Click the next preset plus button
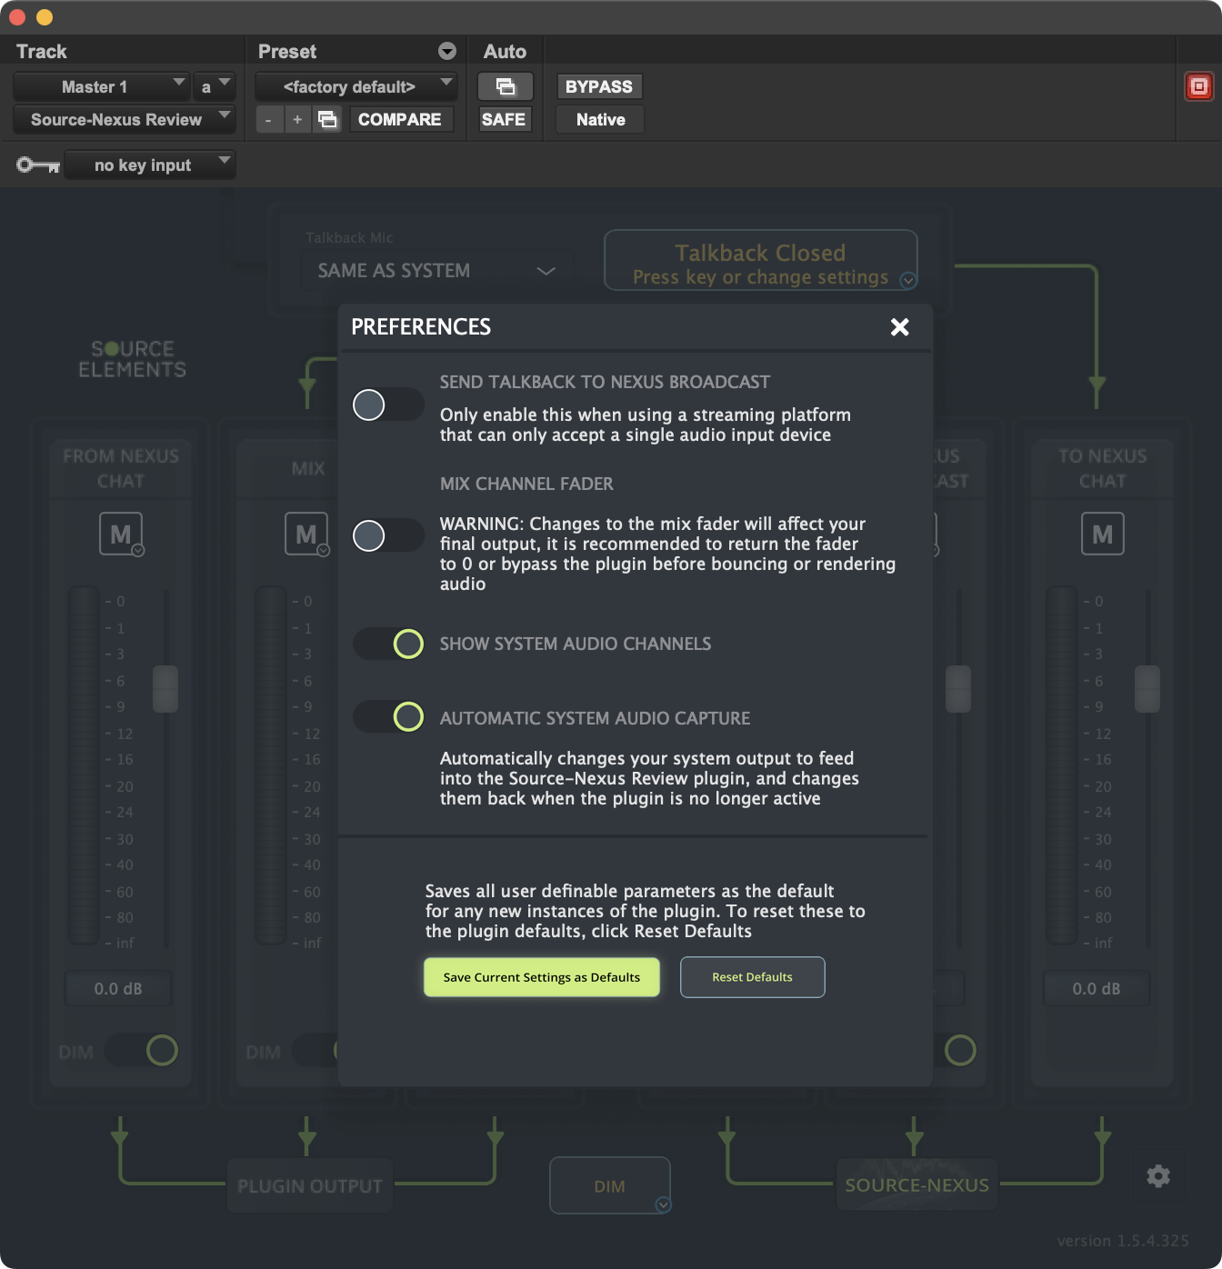 (297, 119)
